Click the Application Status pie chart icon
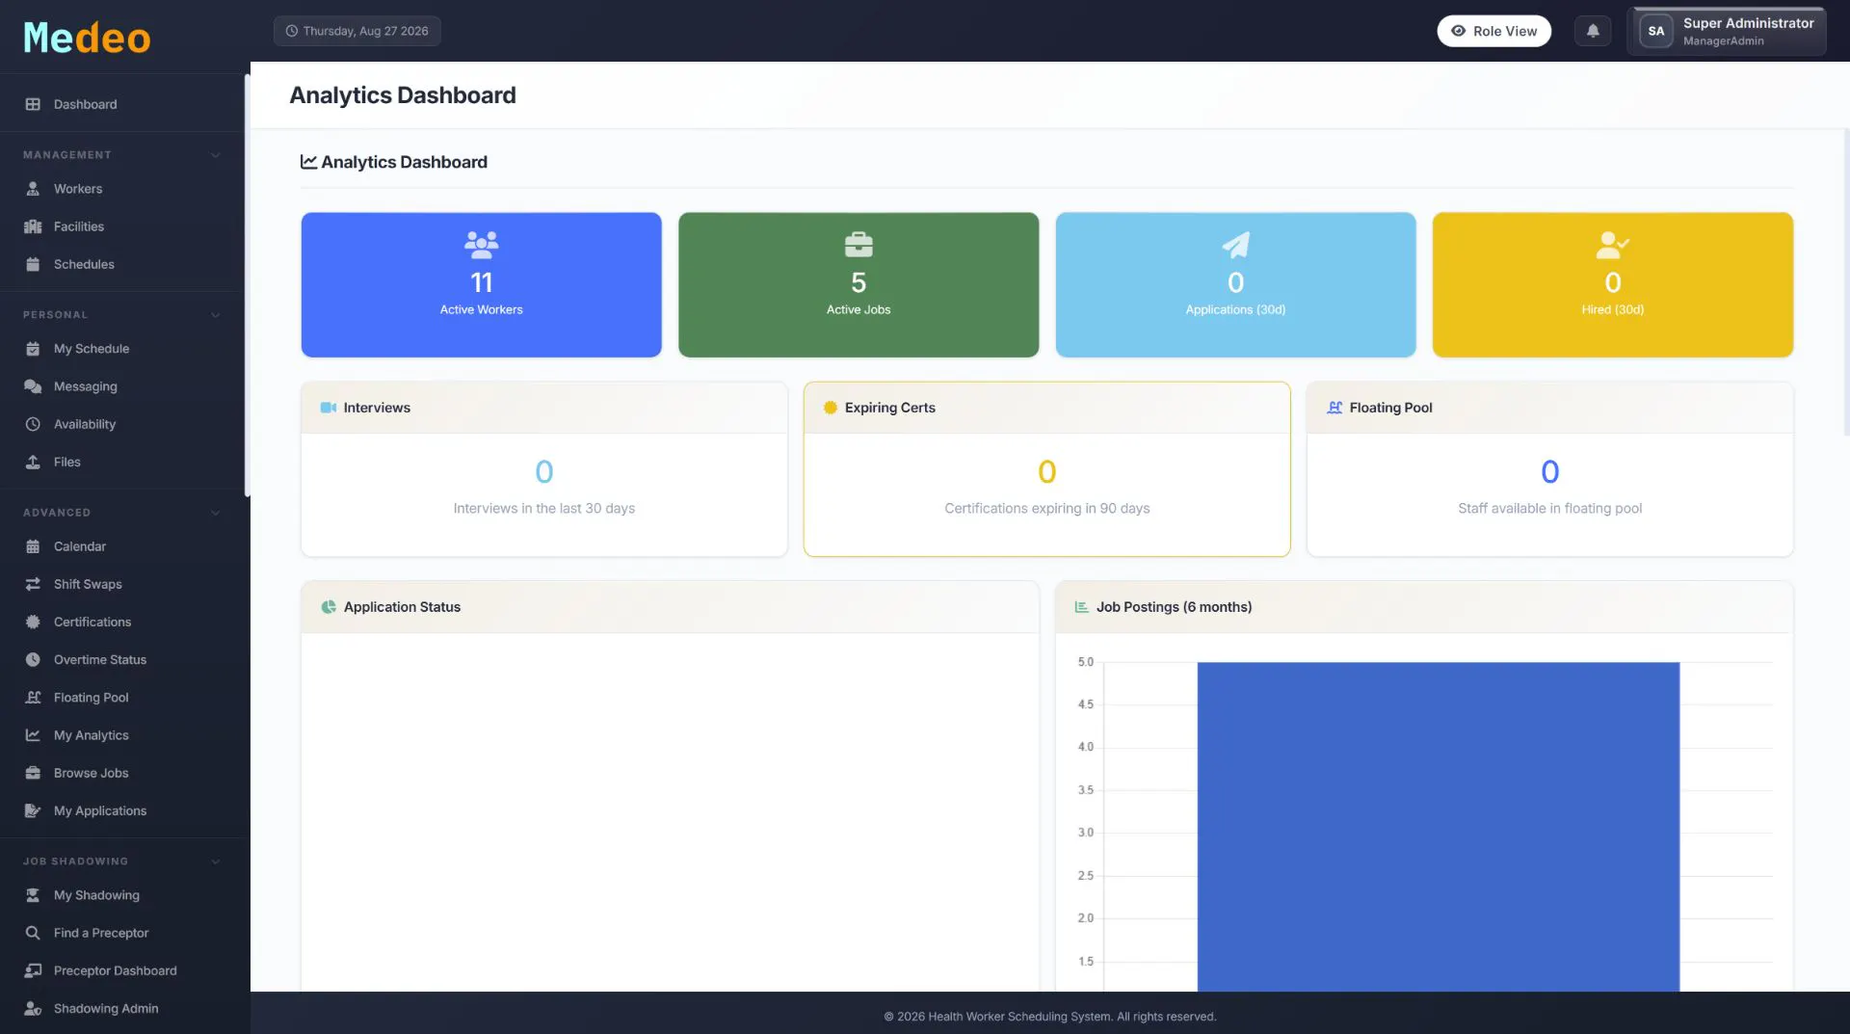The image size is (1850, 1034). 329,607
